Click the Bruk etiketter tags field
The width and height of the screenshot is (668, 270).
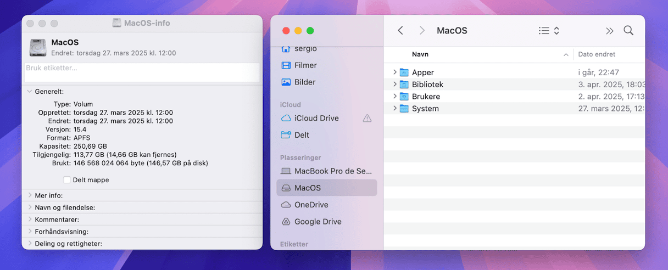[142, 72]
